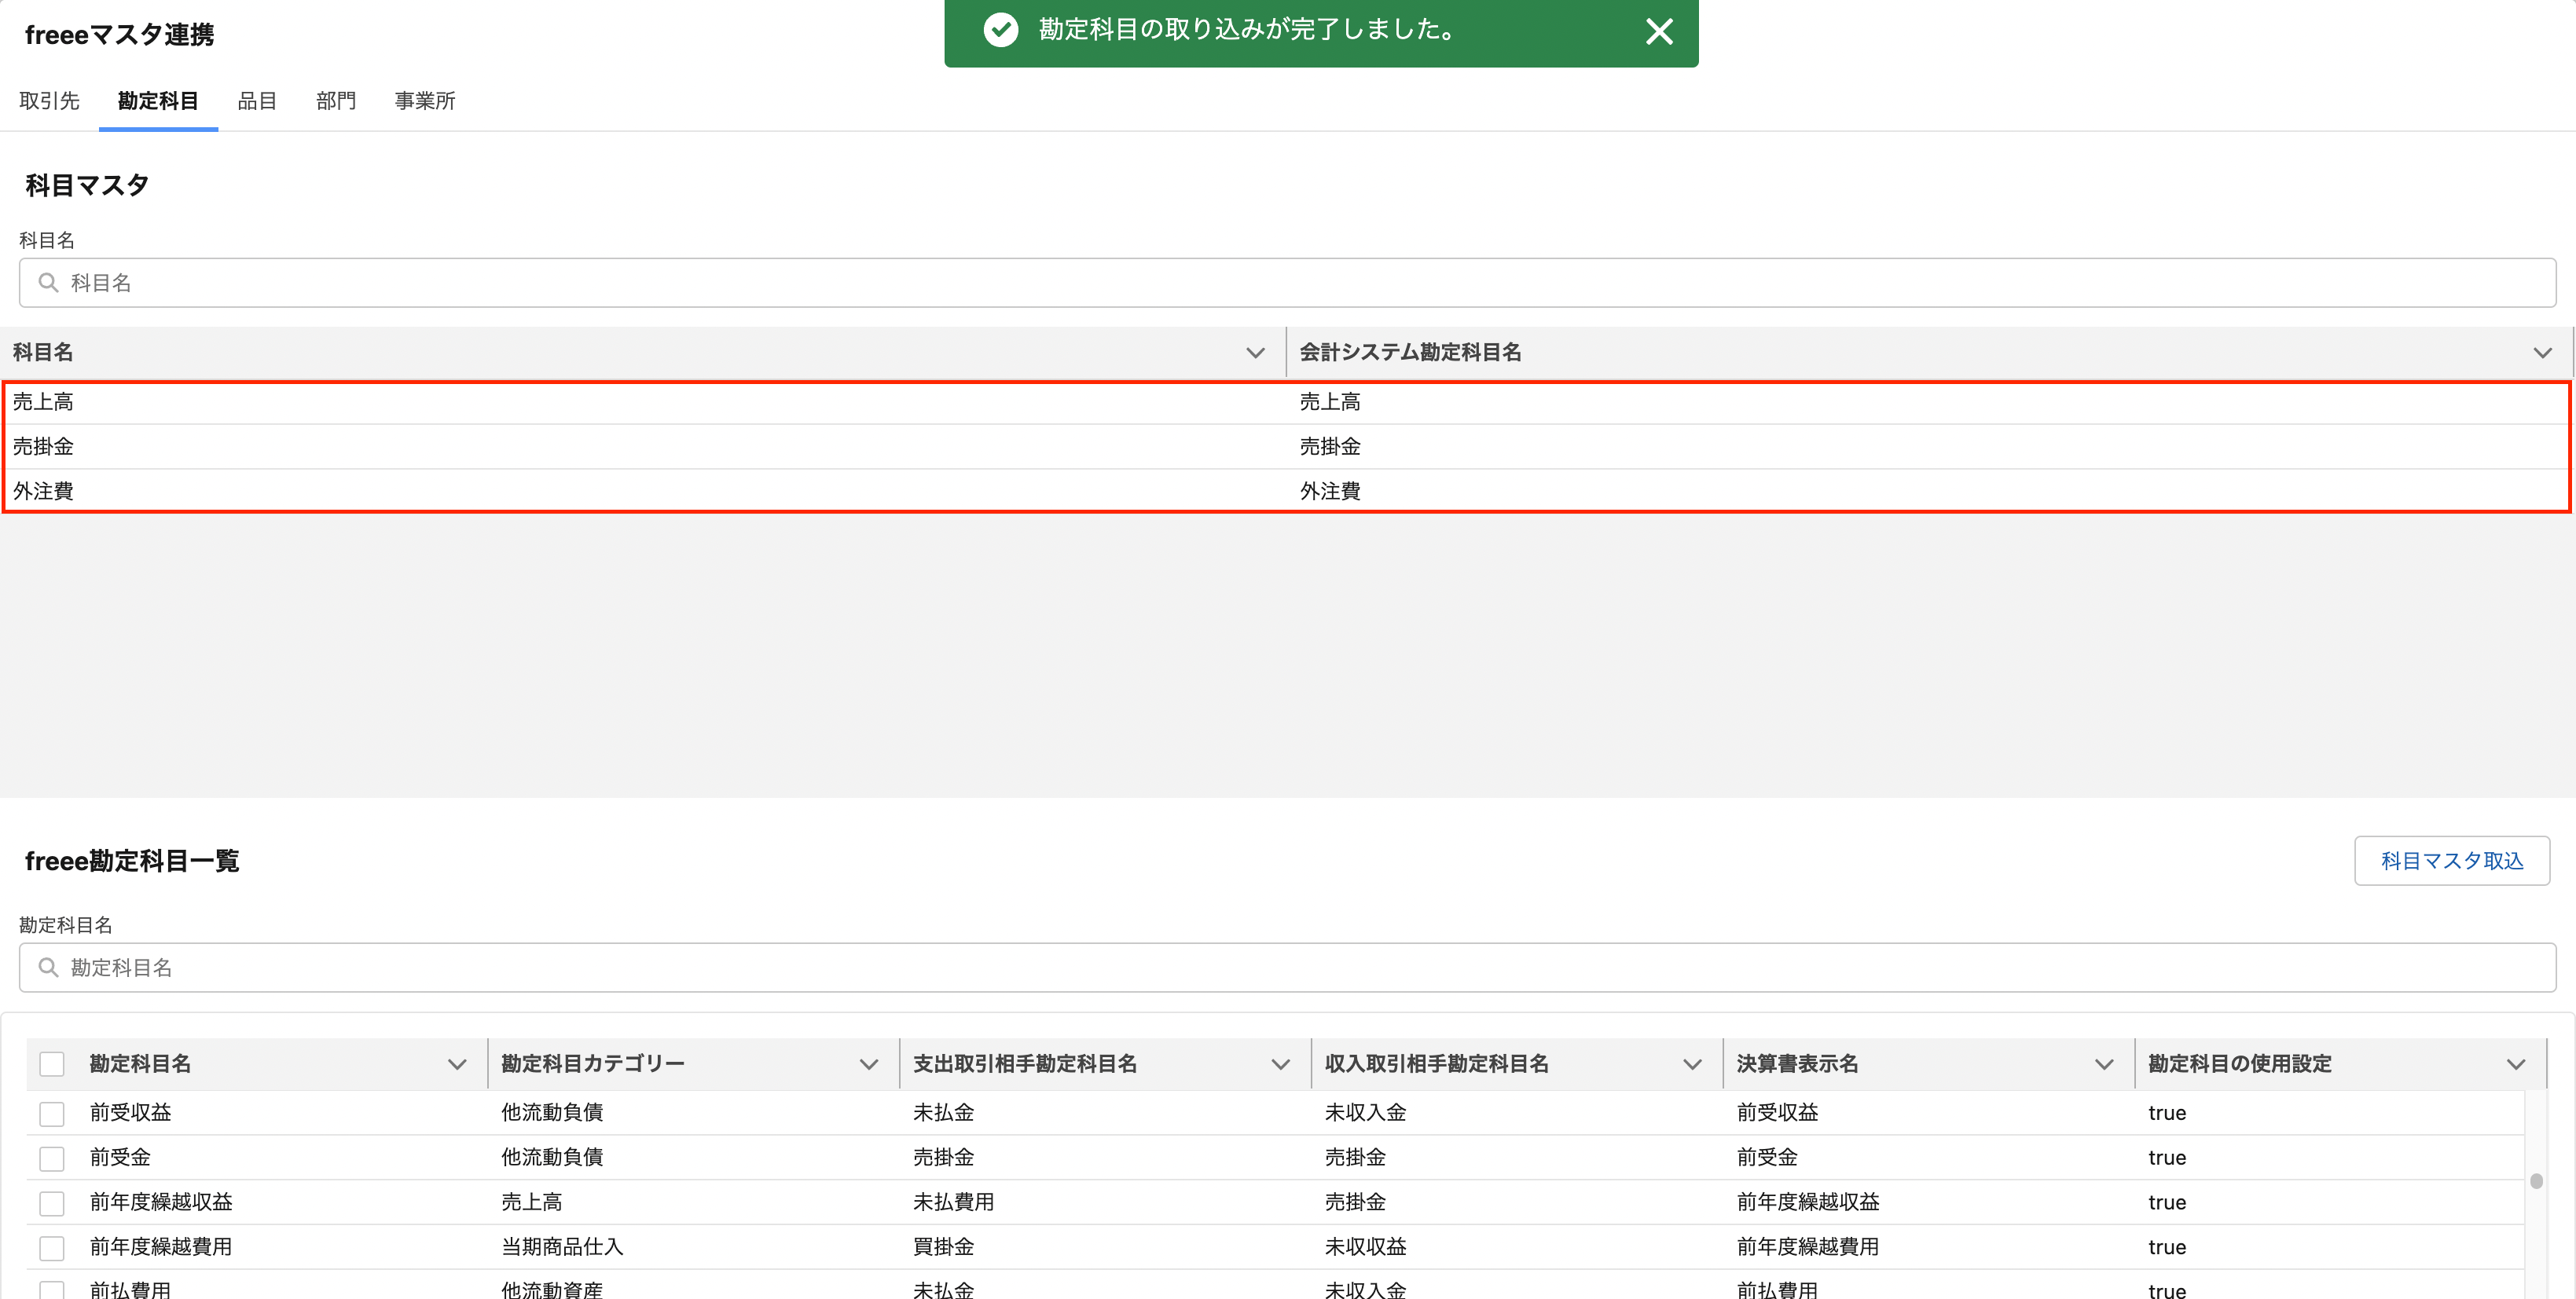This screenshot has width=2576, height=1299.
Task: Click 収入取引相手勘定科目名 column chevron
Action: 1692,1064
